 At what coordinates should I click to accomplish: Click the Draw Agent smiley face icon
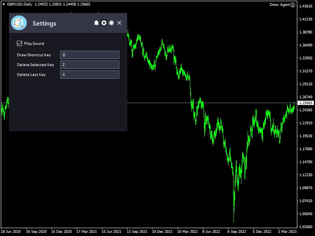pos(293,5)
